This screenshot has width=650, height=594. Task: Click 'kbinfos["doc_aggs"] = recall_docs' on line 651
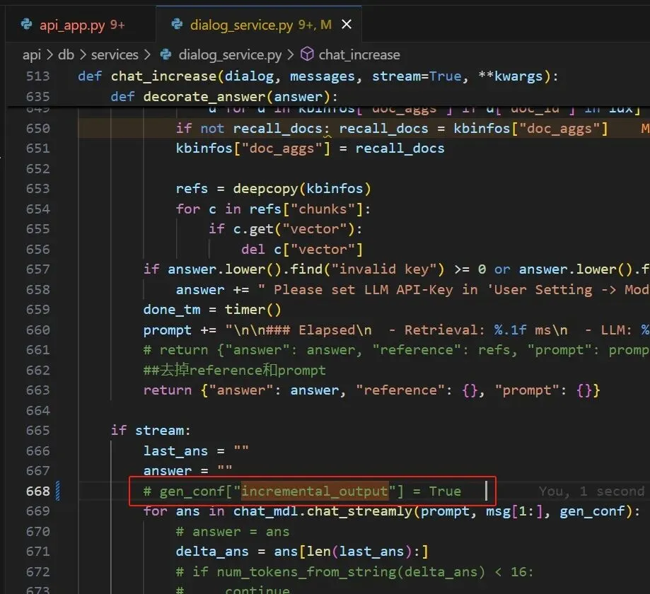tap(310, 148)
